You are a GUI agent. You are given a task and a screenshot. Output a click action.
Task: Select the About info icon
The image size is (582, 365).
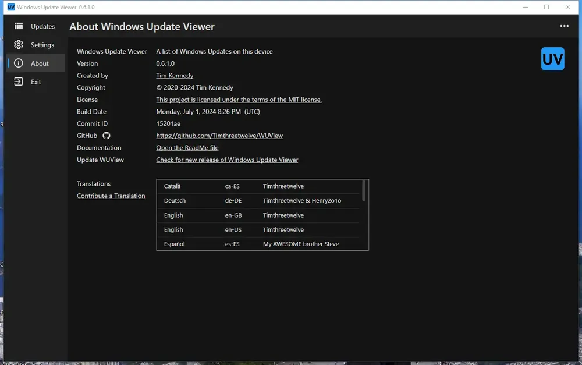(x=19, y=63)
